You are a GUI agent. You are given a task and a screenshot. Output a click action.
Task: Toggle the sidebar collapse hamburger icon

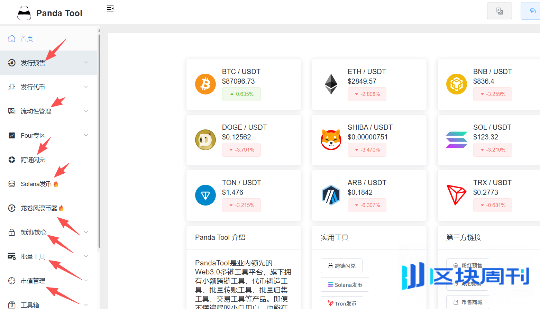(x=110, y=9)
